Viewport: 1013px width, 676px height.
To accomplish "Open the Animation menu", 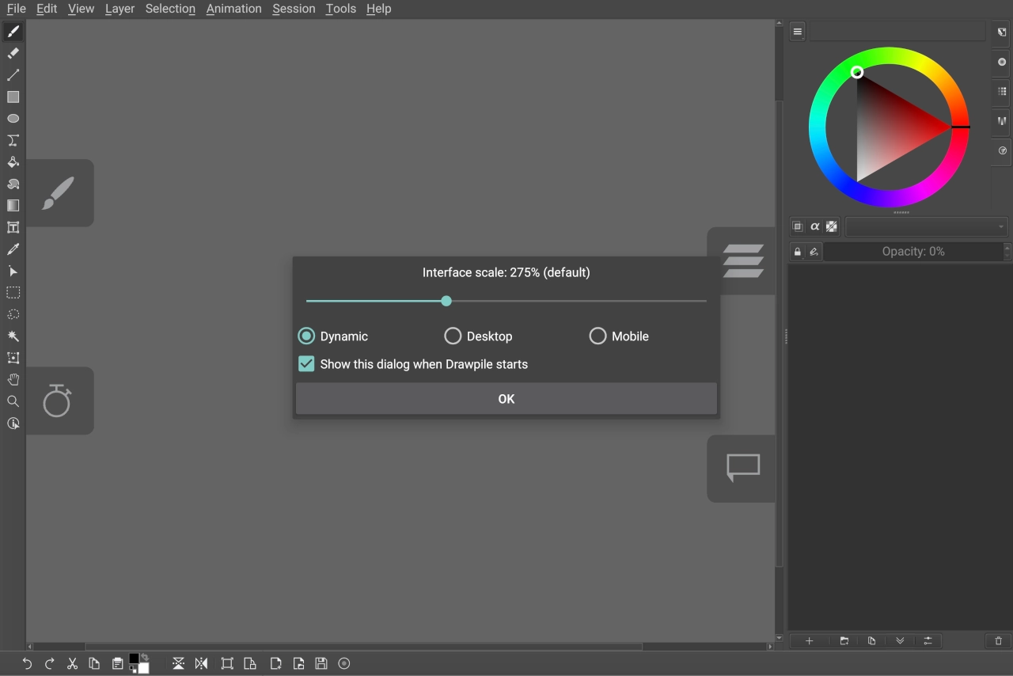I will (x=233, y=9).
